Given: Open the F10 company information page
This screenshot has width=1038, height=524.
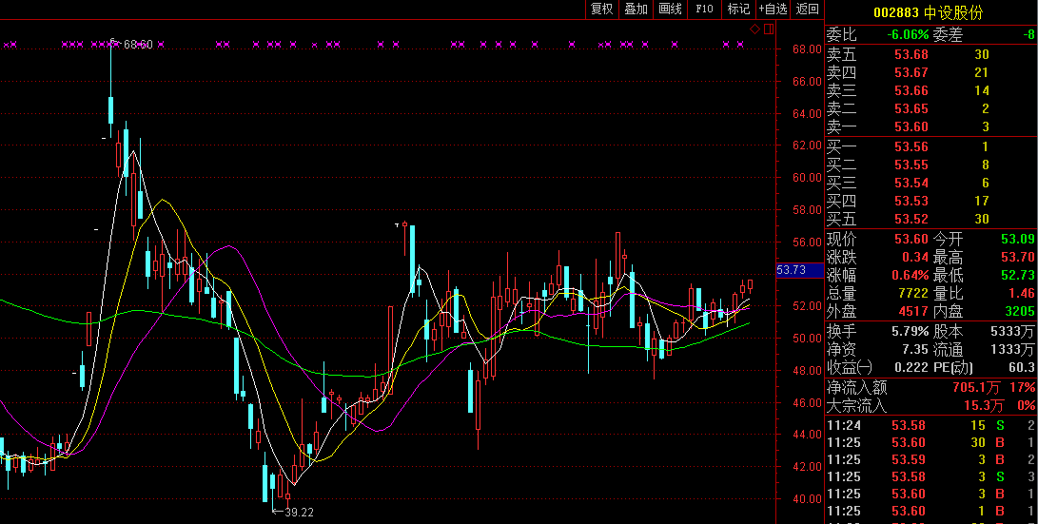Looking at the screenshot, I should (704, 10).
